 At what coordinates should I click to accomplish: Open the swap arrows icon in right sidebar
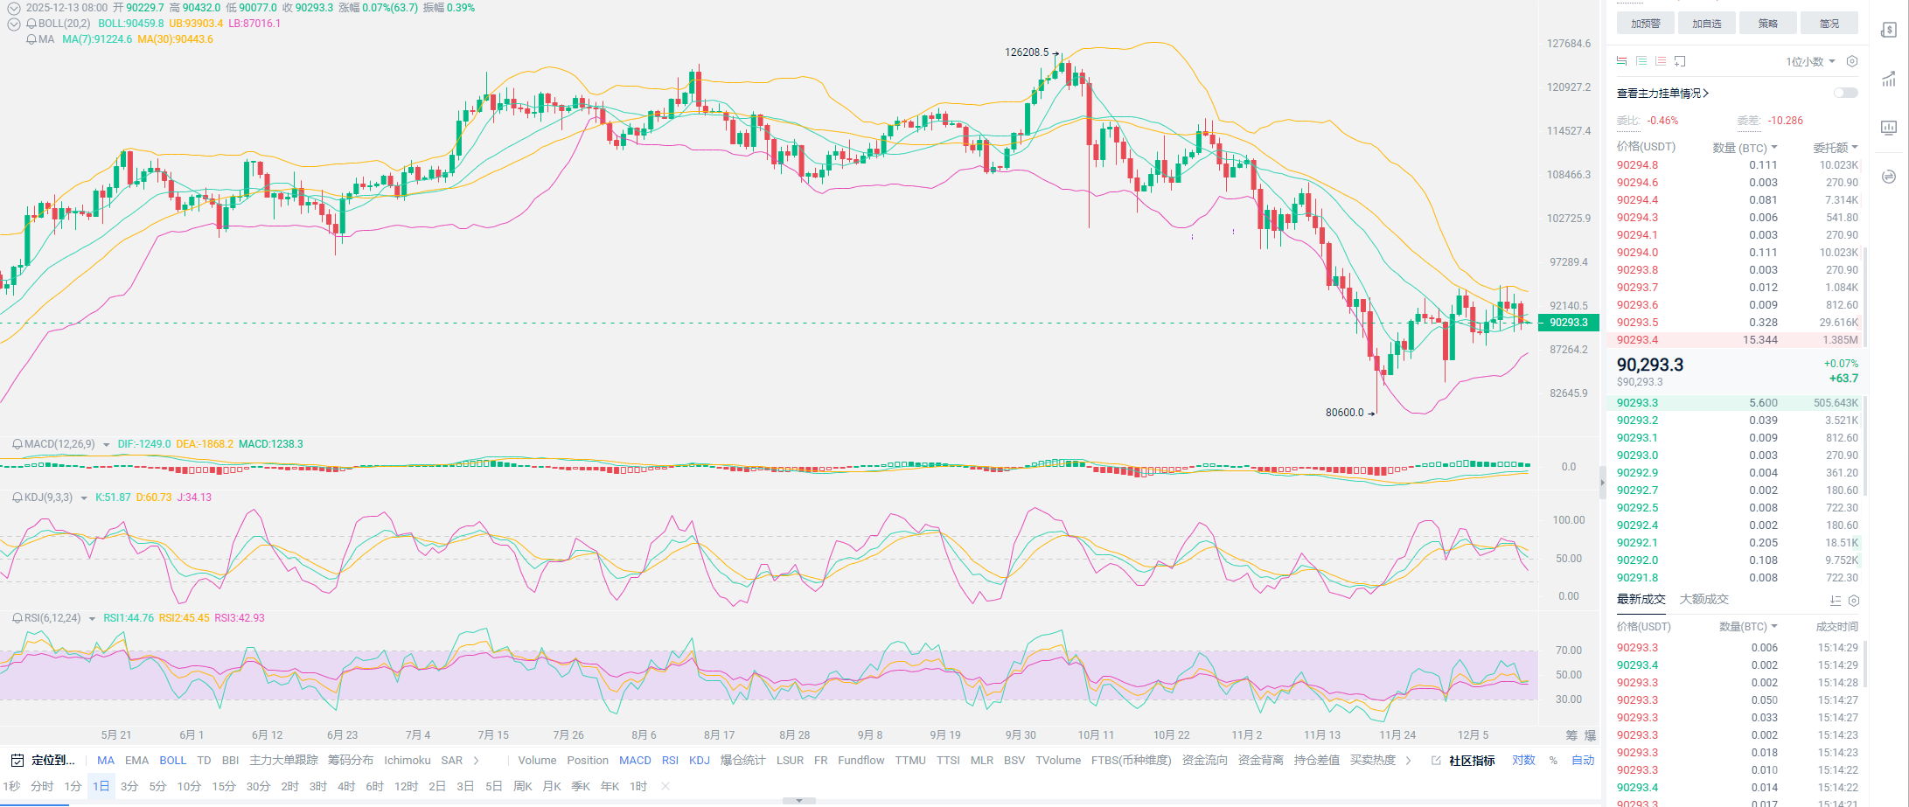[1889, 177]
